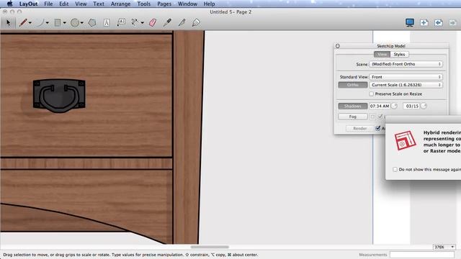Click the horizontal scrollbar thumb
Screen dimensions: 461x259
click(210, 247)
